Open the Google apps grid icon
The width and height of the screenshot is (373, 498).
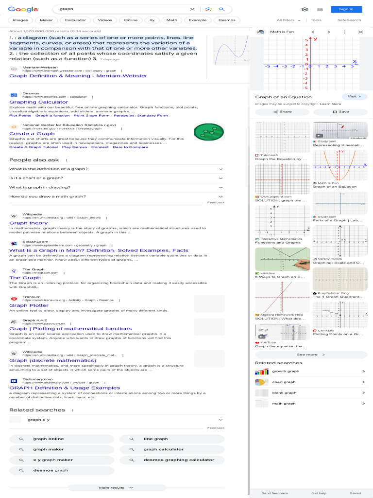click(x=320, y=9)
